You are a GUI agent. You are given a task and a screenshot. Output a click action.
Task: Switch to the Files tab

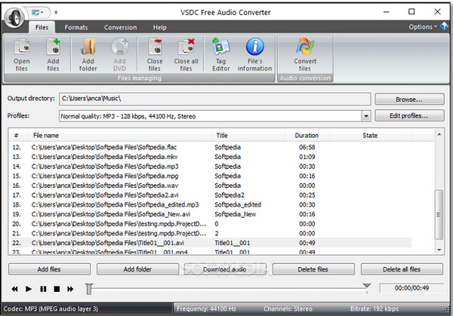tap(42, 27)
